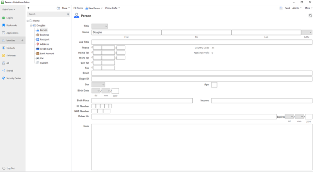Click the Driver Lic field
Screen dimensions: 313x172
click(x=184, y=117)
